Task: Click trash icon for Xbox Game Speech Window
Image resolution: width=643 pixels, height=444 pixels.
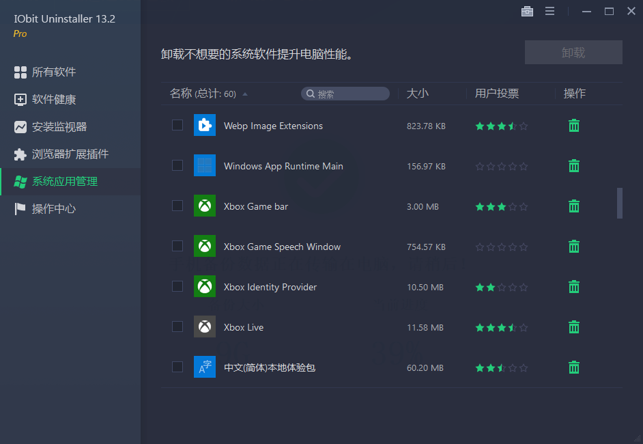Action: coord(573,246)
